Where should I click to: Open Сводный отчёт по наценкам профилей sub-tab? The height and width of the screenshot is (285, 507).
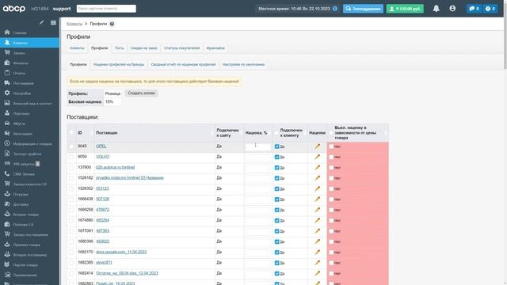tap(183, 65)
